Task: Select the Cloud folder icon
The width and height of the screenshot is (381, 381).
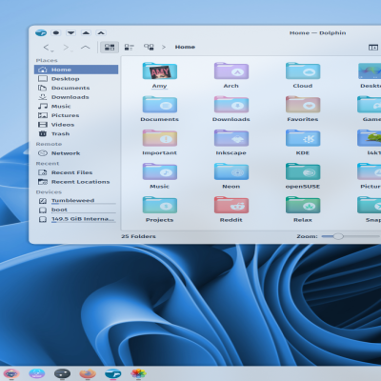Action: point(303,71)
